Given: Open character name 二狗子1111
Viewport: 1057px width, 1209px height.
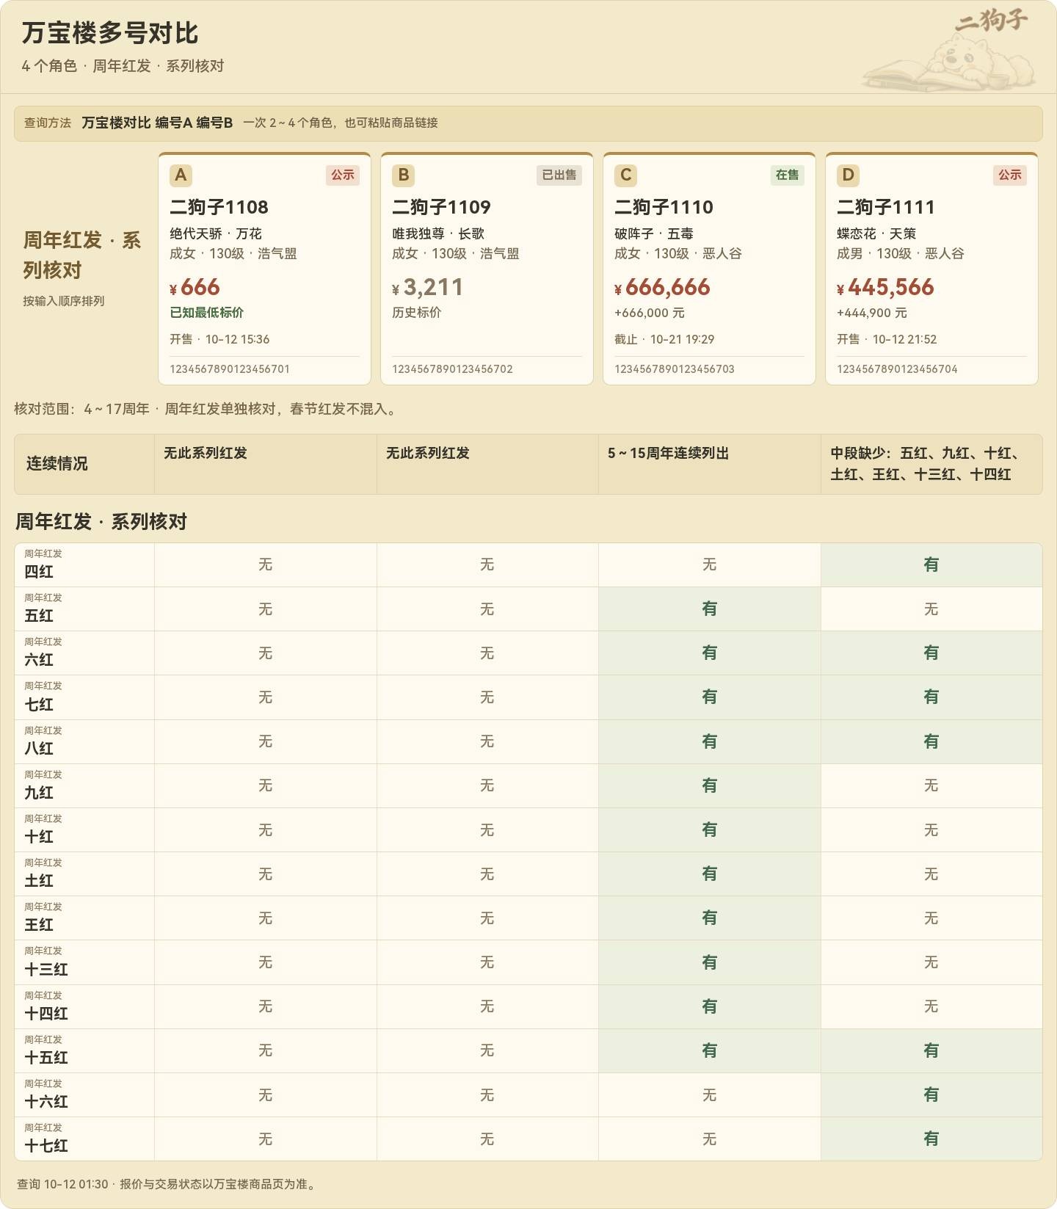Looking at the screenshot, I should (x=886, y=207).
